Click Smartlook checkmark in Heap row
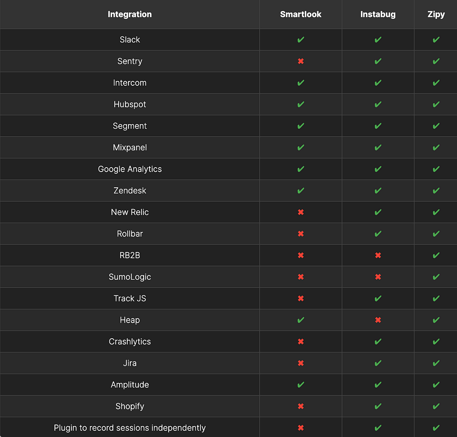 coord(300,320)
